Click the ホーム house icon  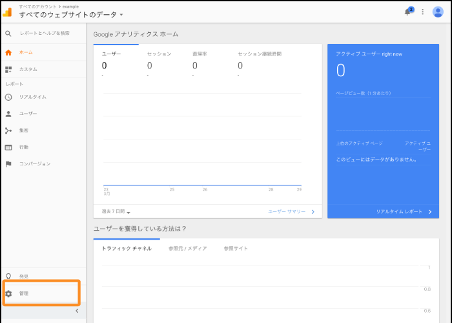(x=8, y=52)
